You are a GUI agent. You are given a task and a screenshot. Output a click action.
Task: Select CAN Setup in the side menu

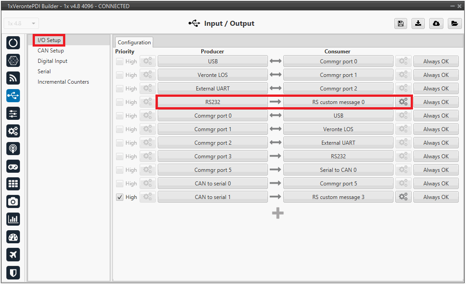pyautogui.click(x=51, y=51)
